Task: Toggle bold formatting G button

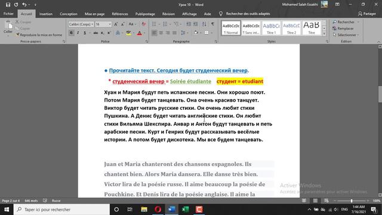Action: tap(71, 33)
